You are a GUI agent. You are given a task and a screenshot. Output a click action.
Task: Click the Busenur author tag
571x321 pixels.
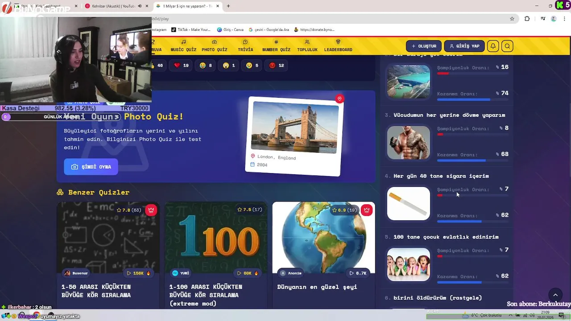click(x=76, y=273)
